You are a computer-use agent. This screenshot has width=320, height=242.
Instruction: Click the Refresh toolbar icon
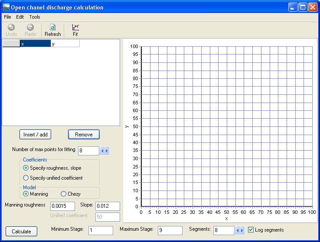pyautogui.click(x=52, y=30)
